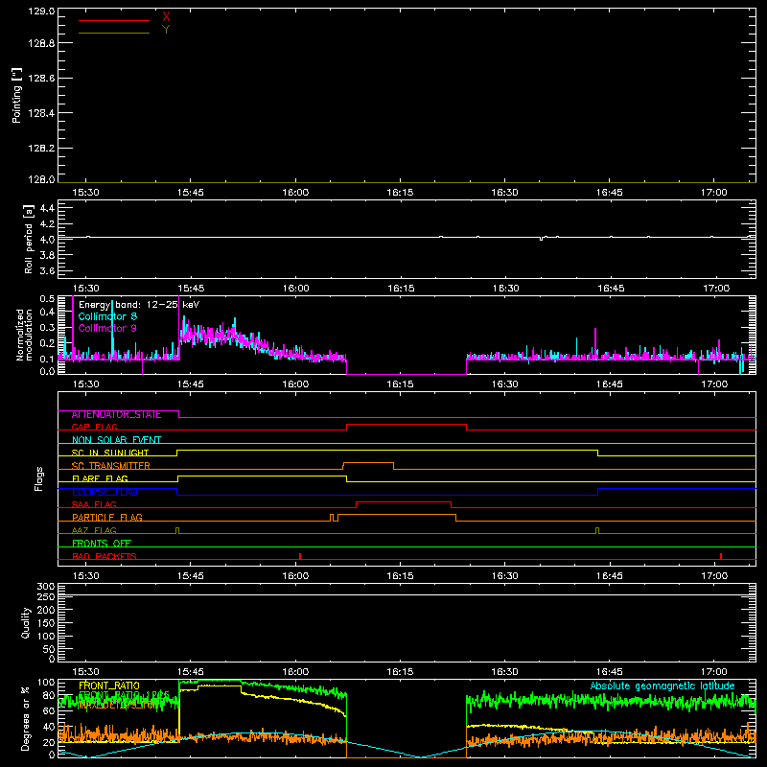Click the 'Energy band: 12-25 keV' label
Viewport: 767px width, 767px height.
pos(139,305)
